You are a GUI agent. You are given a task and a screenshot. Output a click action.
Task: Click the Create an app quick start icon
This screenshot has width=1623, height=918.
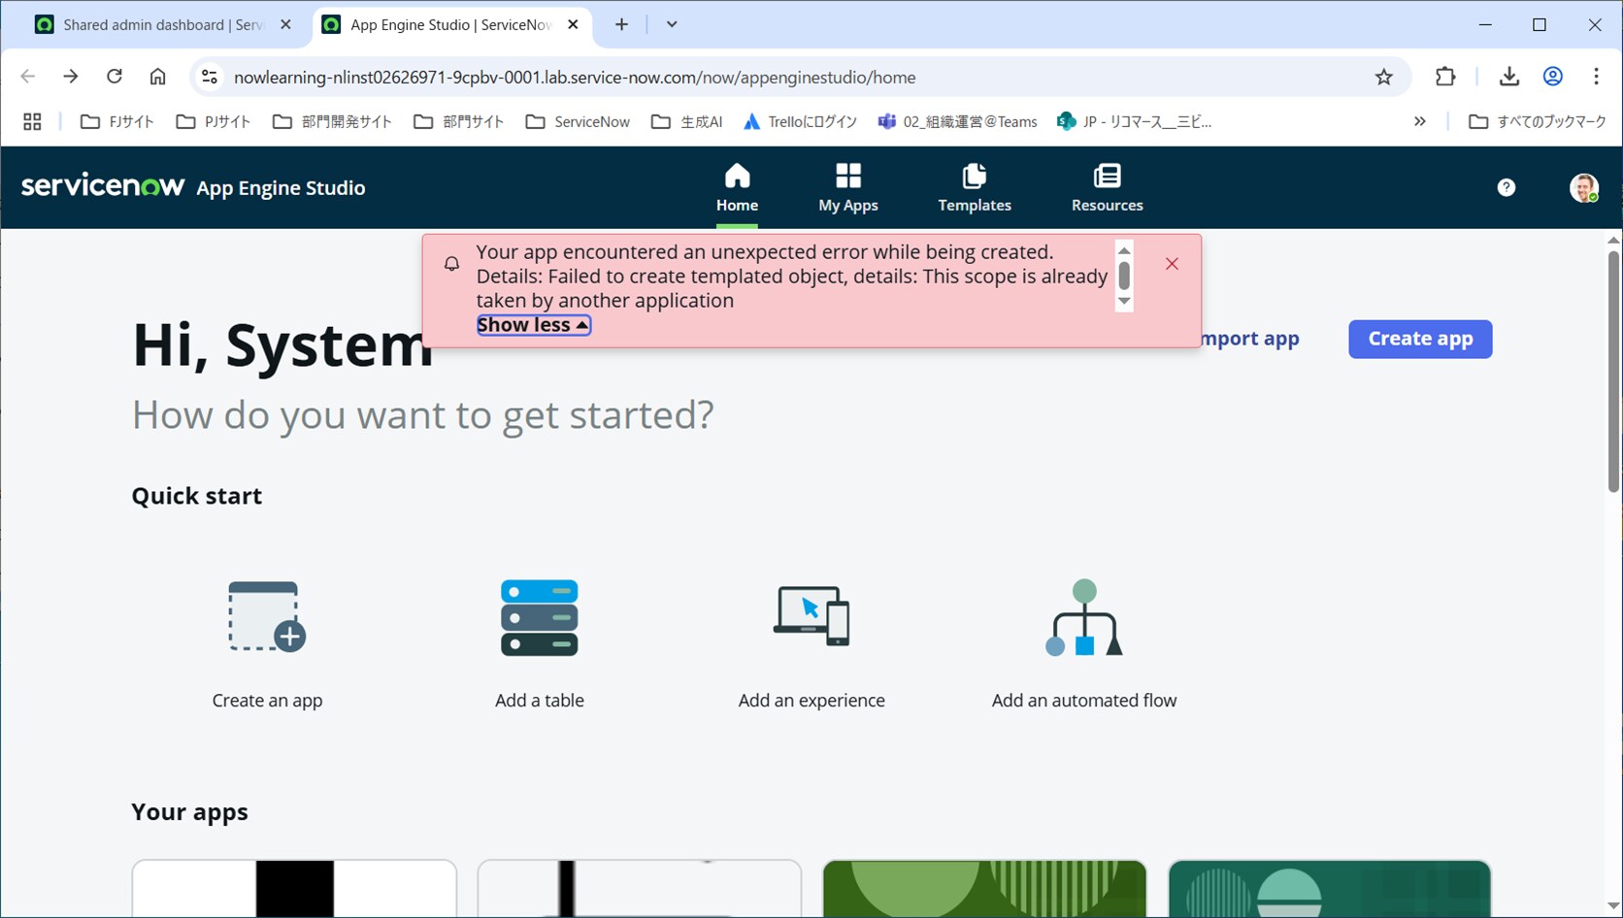[x=267, y=616]
